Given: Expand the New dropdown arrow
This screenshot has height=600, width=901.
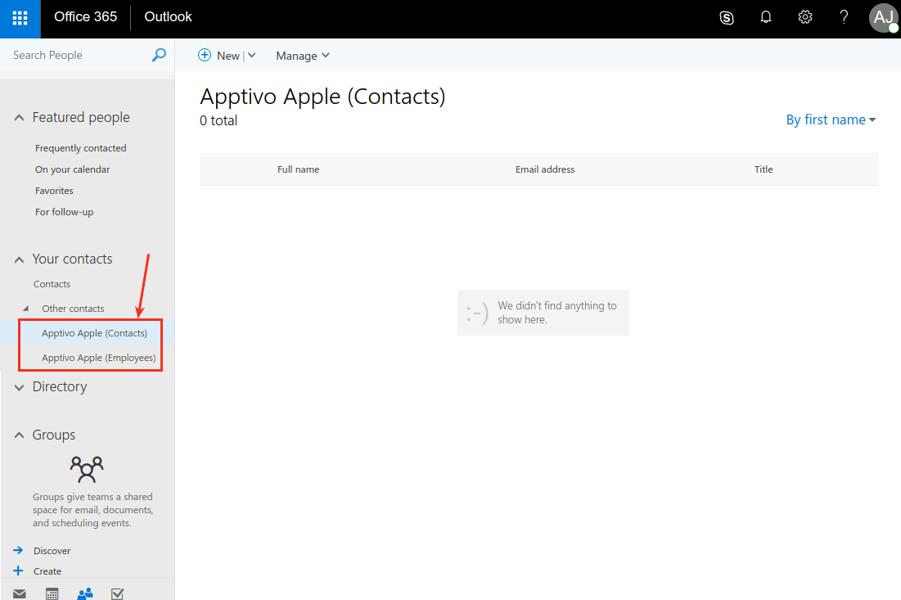Looking at the screenshot, I should pos(252,55).
